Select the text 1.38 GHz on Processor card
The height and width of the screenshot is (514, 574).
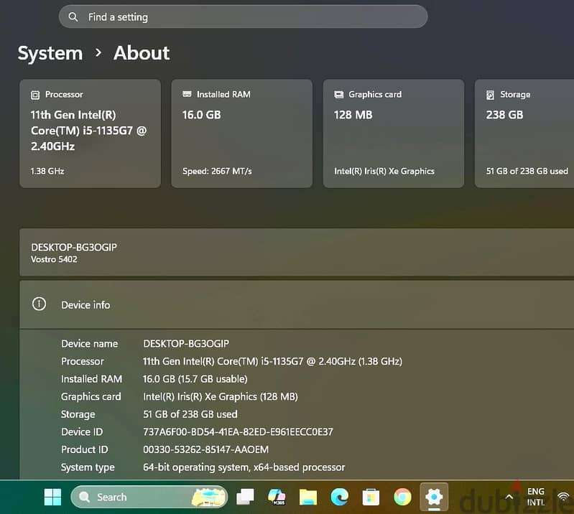(47, 171)
